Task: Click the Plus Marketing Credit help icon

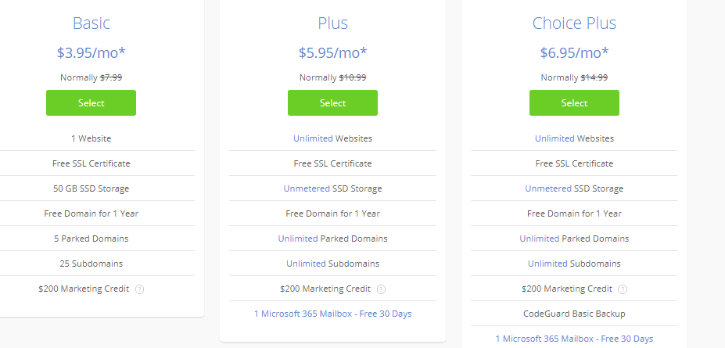Action: (x=381, y=289)
